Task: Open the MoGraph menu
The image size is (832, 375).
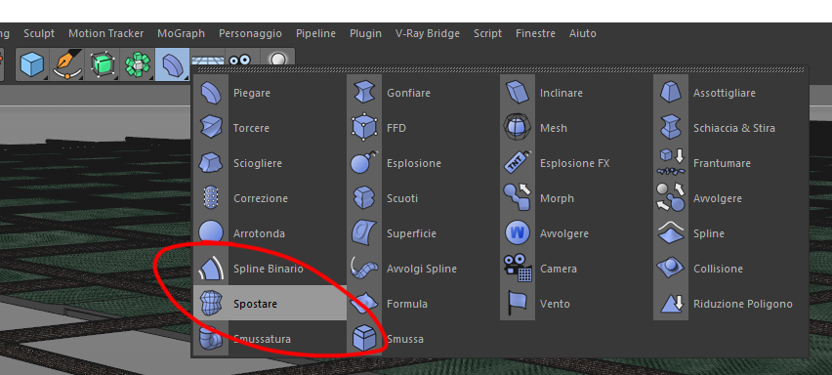Action: point(181,33)
